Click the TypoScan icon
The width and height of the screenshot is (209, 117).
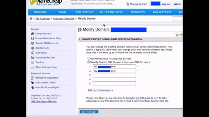click(x=32, y=62)
